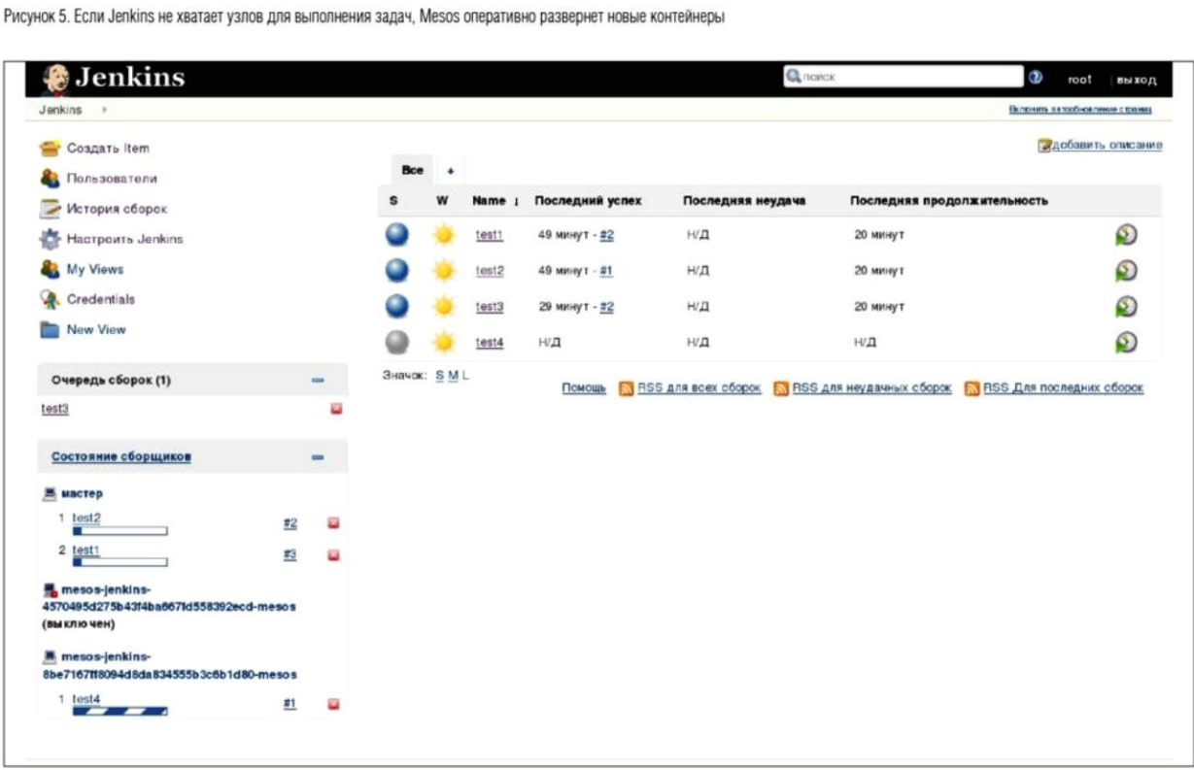
Task: Click the test4 build progress bar
Action: click(119, 712)
